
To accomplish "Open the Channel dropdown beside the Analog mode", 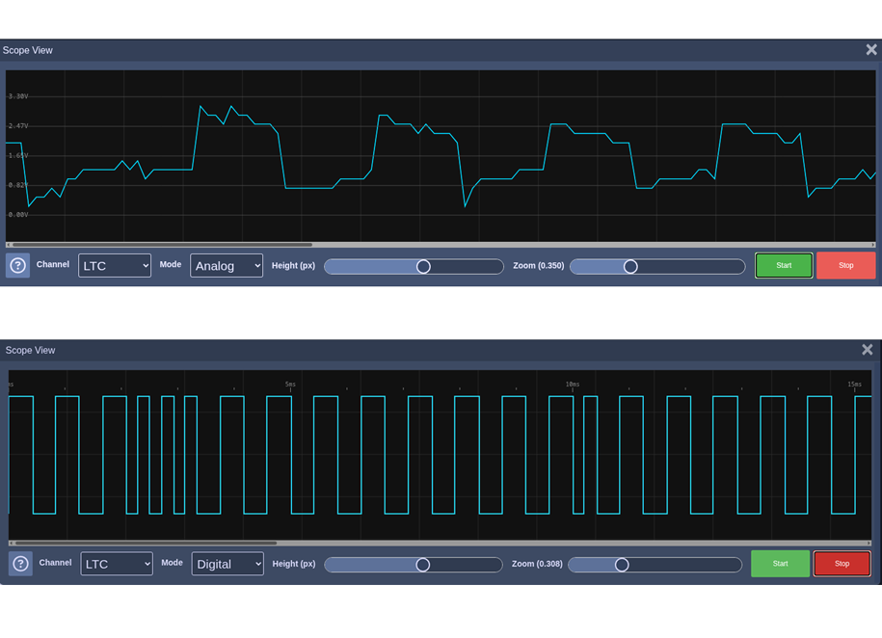I will [x=115, y=266].
